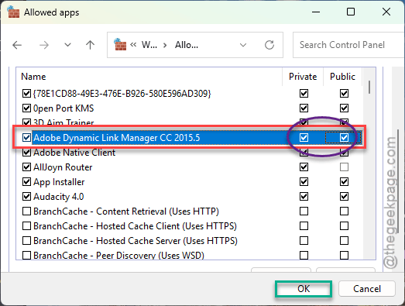
Task: Click the Search Control Panel field
Action: pos(348,45)
